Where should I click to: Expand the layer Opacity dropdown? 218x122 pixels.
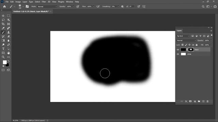[x=211, y=41]
